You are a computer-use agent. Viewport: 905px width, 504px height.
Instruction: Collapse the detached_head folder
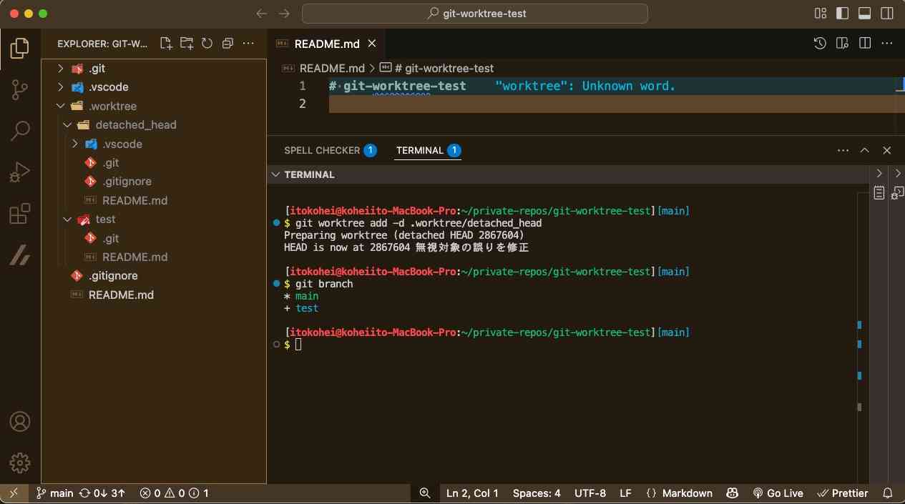(68, 125)
